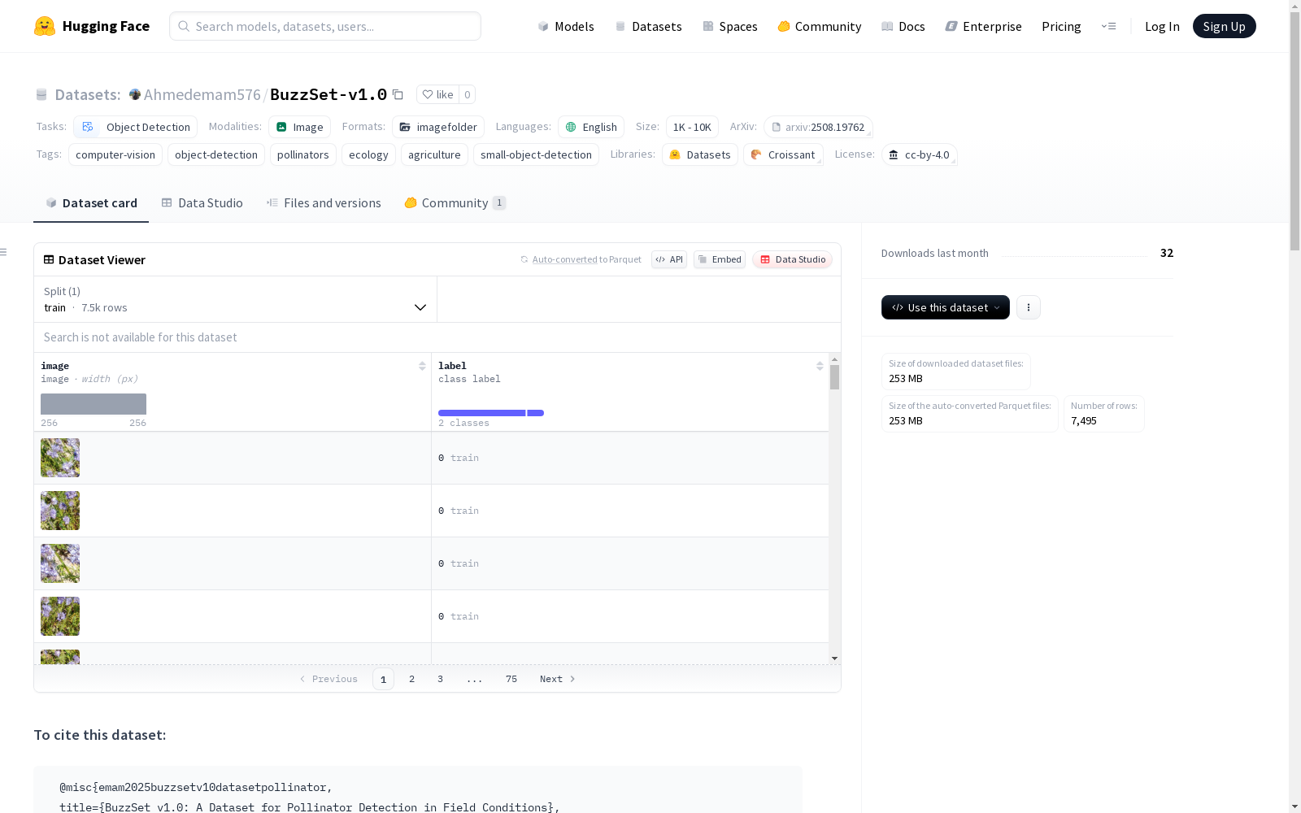Click the first row image thumbnail
Viewport: 1301px width, 813px height.
[x=60, y=458]
